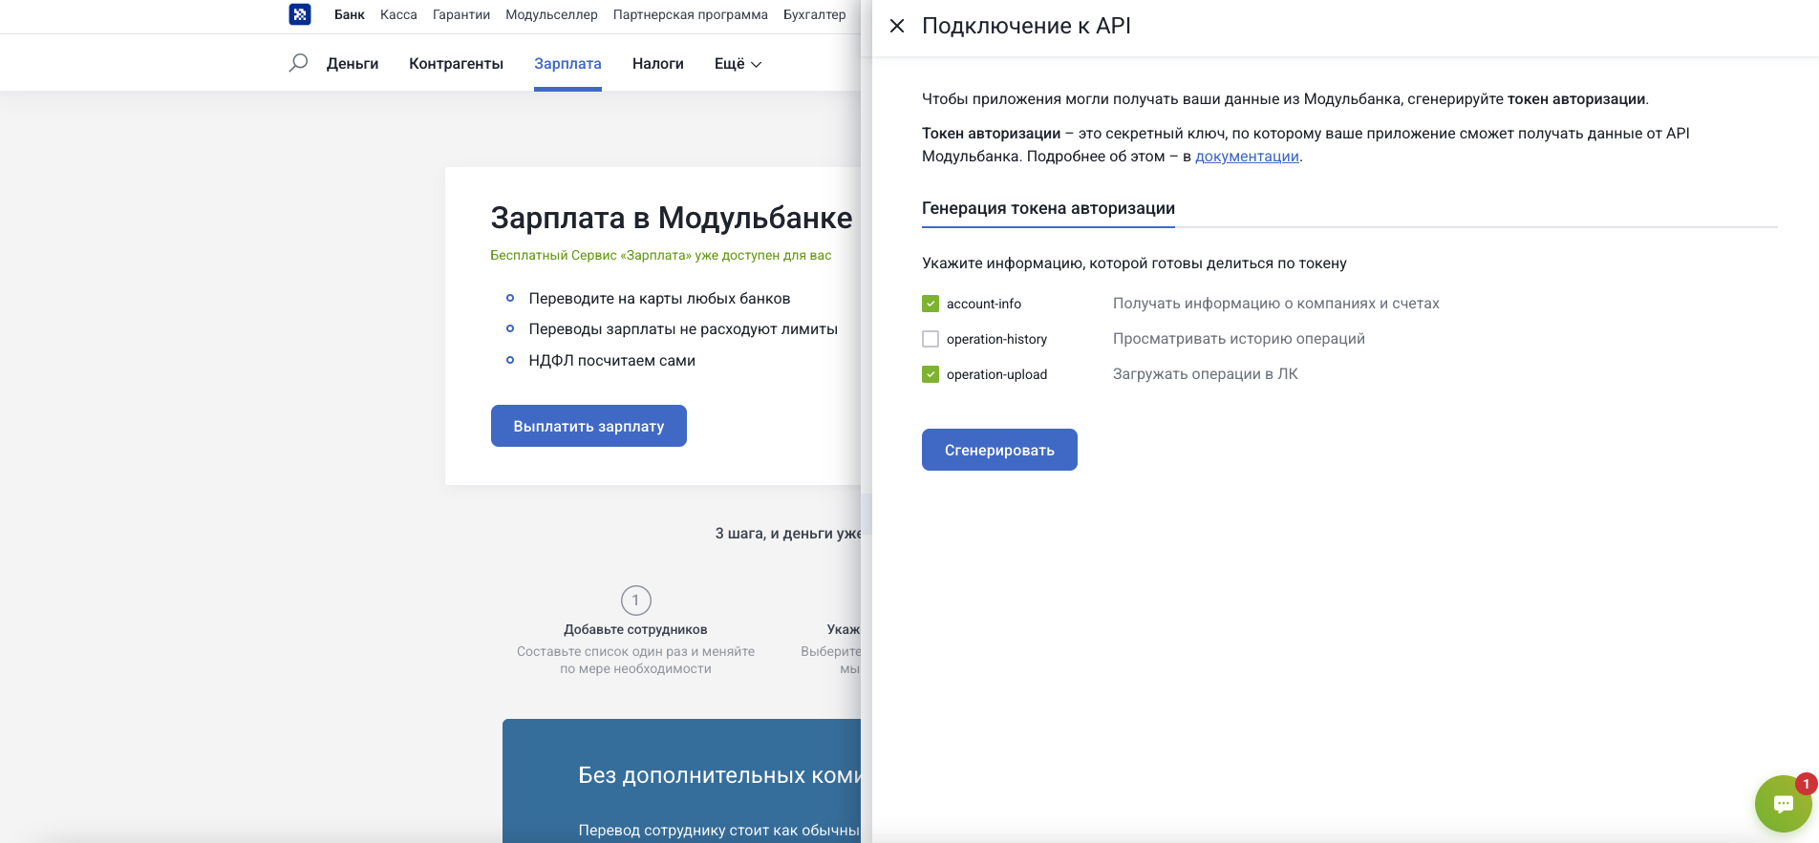Image resolution: width=1819 pixels, height=843 pixels.
Task: Click the Сгенерировать button
Action: click(999, 450)
